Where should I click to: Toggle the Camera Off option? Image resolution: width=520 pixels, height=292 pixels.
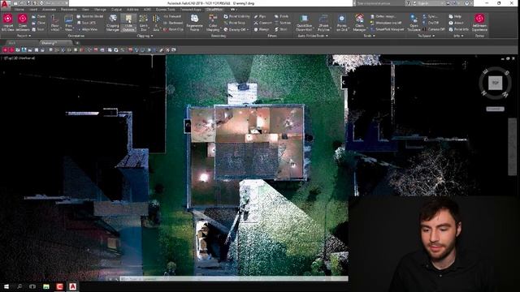(434, 29)
